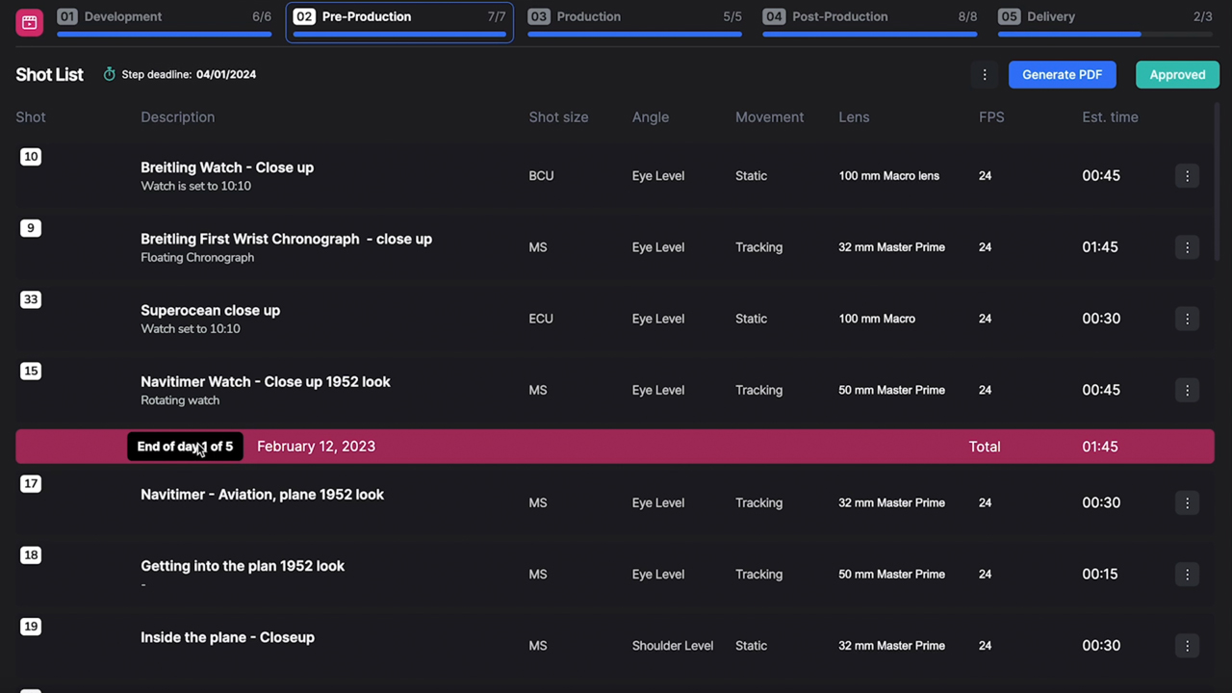The width and height of the screenshot is (1232, 693).
Task: Click the Generate PDF button
Action: (1062, 74)
